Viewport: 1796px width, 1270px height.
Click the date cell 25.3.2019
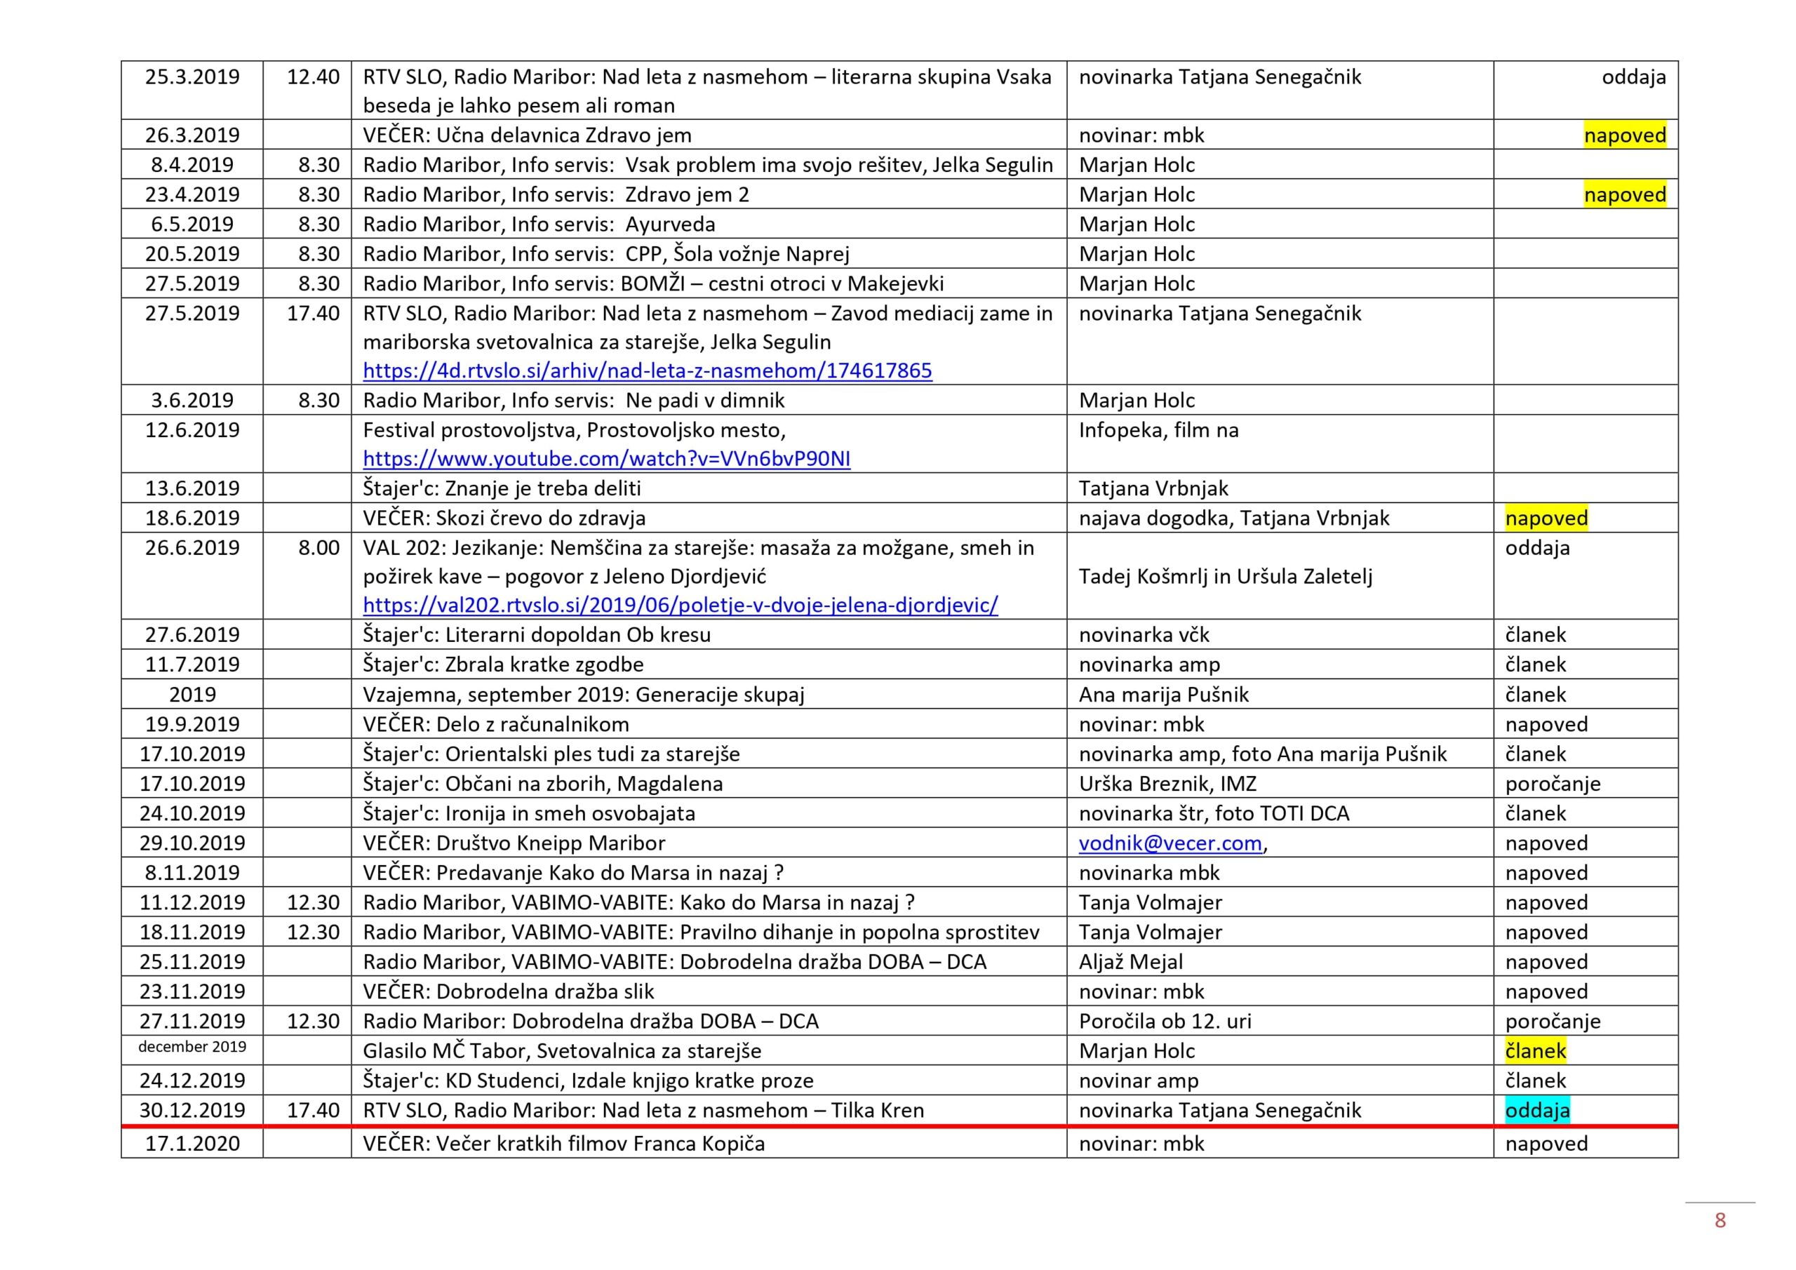click(192, 76)
